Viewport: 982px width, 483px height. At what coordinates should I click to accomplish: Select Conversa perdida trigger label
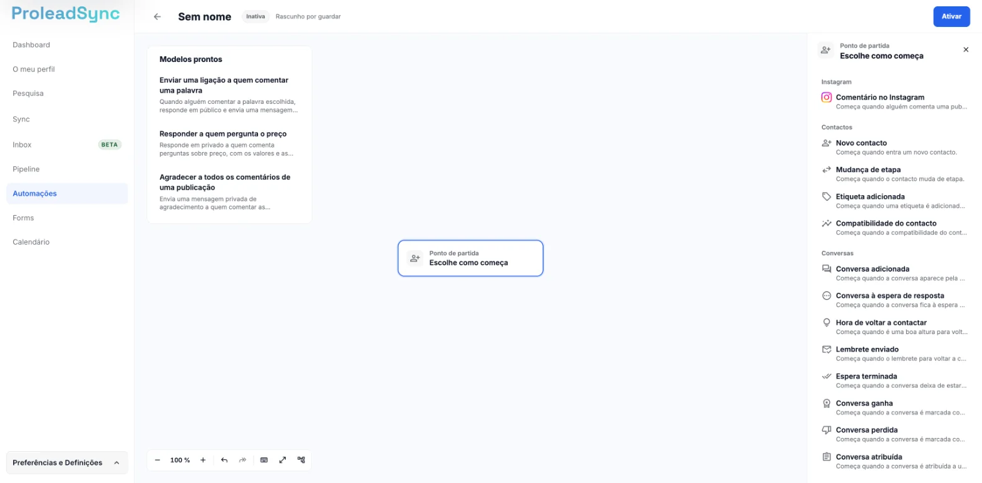[867, 430]
